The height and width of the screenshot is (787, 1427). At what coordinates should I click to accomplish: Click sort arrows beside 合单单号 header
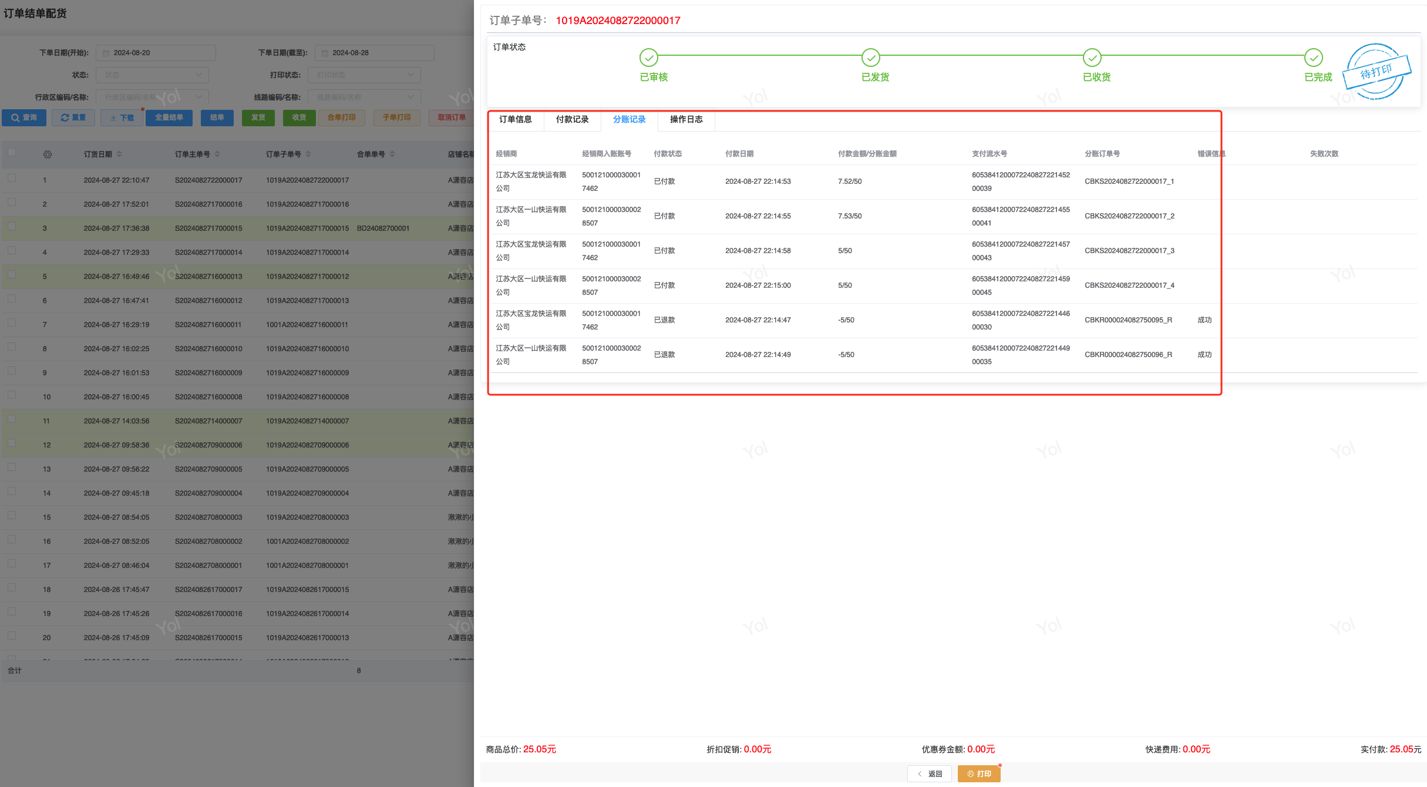[392, 154]
